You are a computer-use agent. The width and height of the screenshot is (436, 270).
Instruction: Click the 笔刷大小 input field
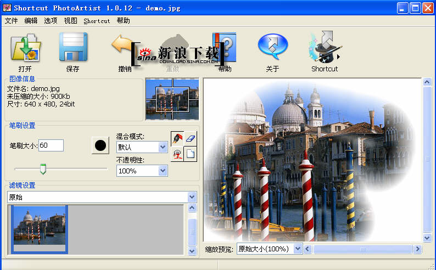[51, 145]
